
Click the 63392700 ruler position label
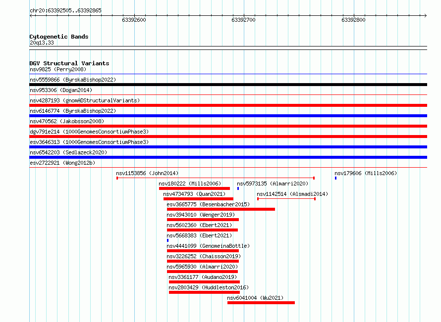[x=243, y=20]
